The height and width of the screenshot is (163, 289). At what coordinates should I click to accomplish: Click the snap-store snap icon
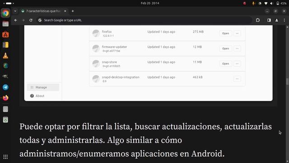pyautogui.click(x=96, y=63)
